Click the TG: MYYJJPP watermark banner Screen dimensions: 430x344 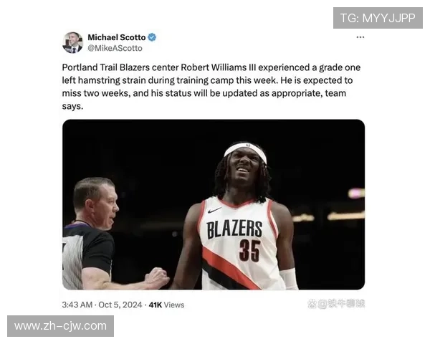pyautogui.click(x=378, y=18)
